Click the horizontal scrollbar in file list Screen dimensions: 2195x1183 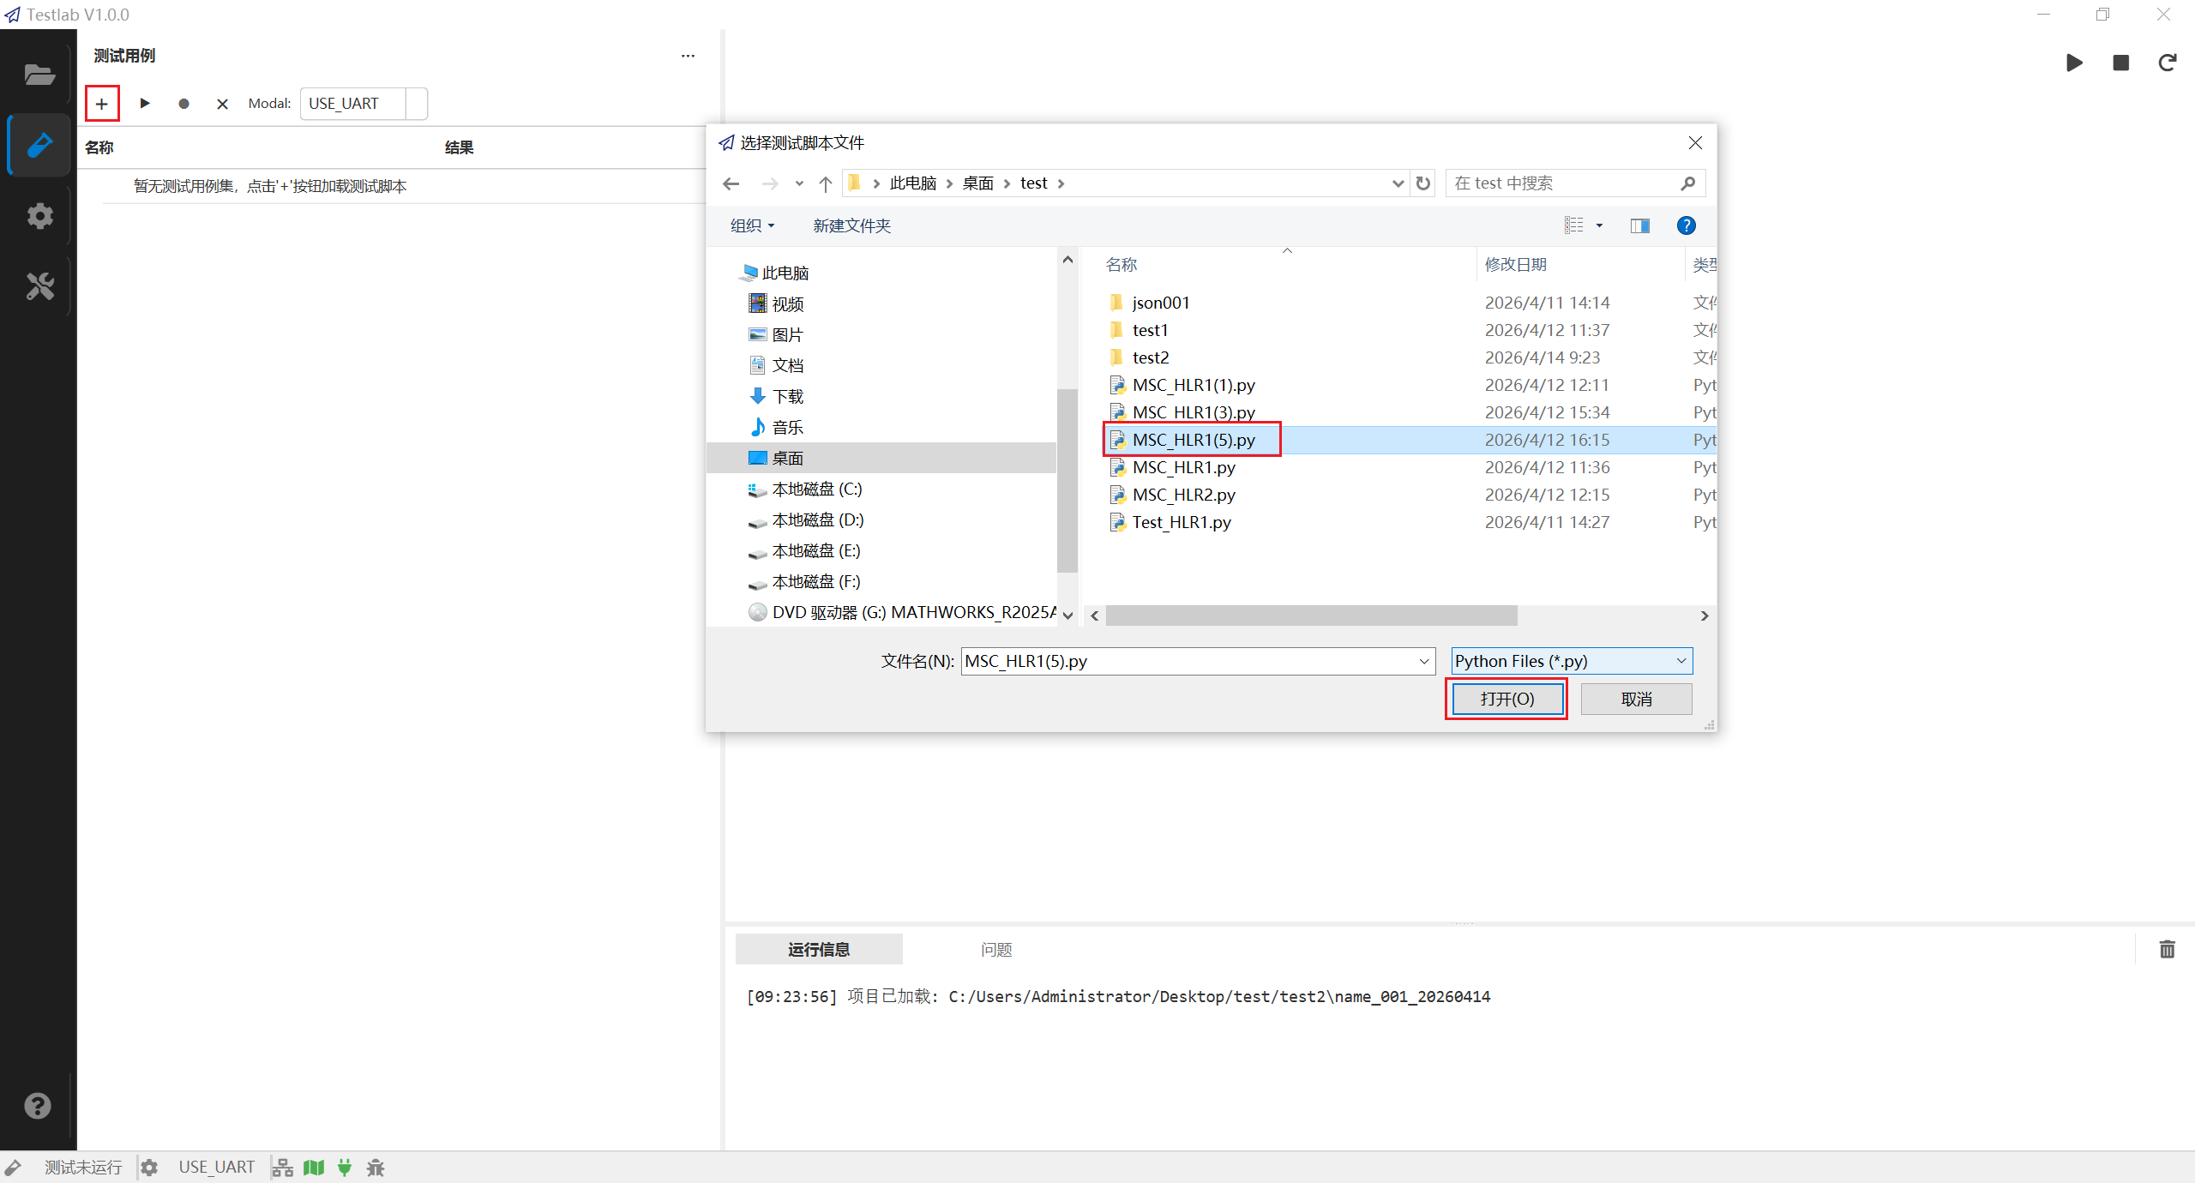click(1311, 616)
